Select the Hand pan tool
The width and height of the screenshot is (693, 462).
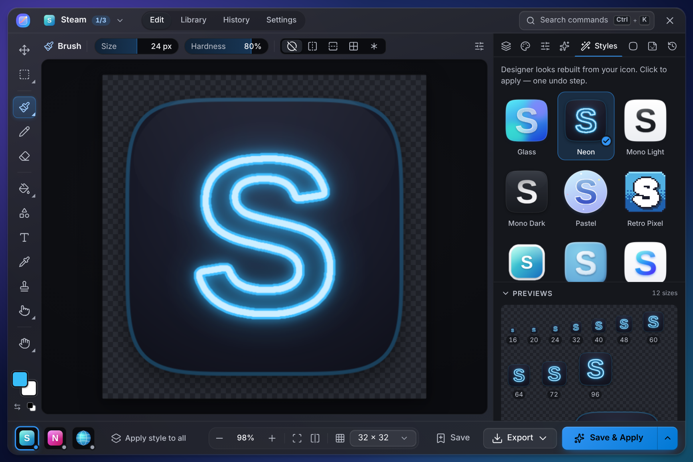click(24, 343)
